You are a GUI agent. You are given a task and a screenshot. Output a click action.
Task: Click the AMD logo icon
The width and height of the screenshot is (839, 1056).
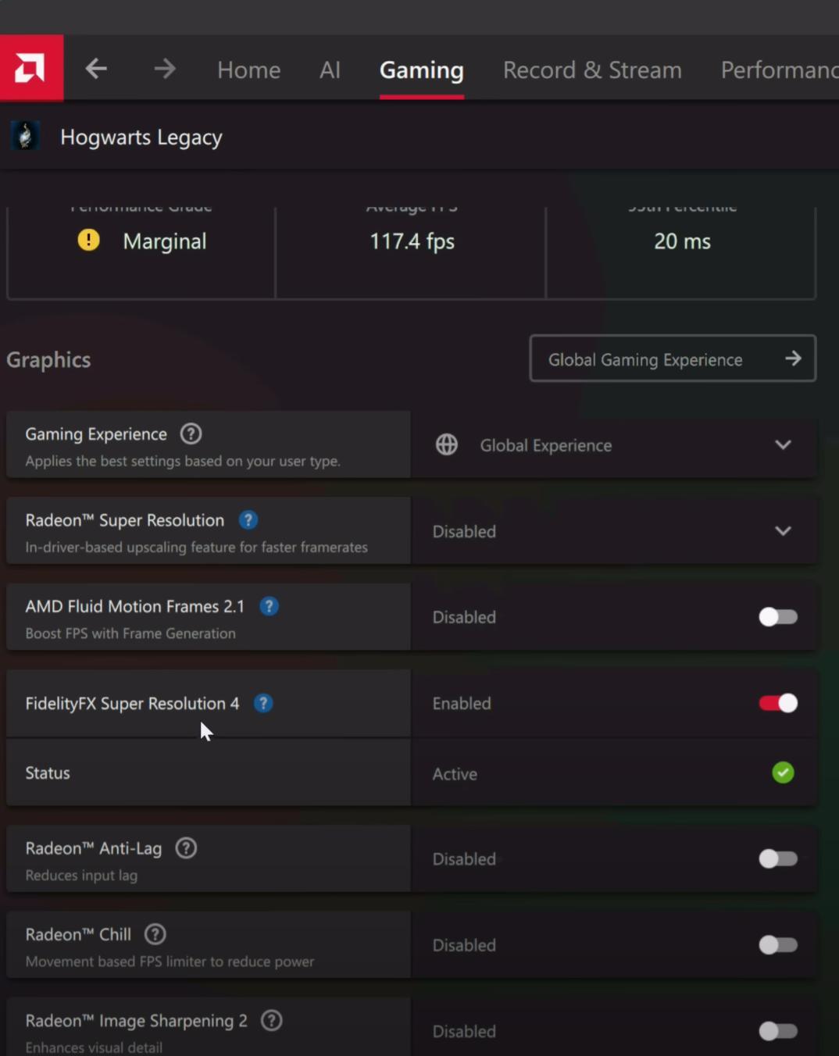(32, 68)
